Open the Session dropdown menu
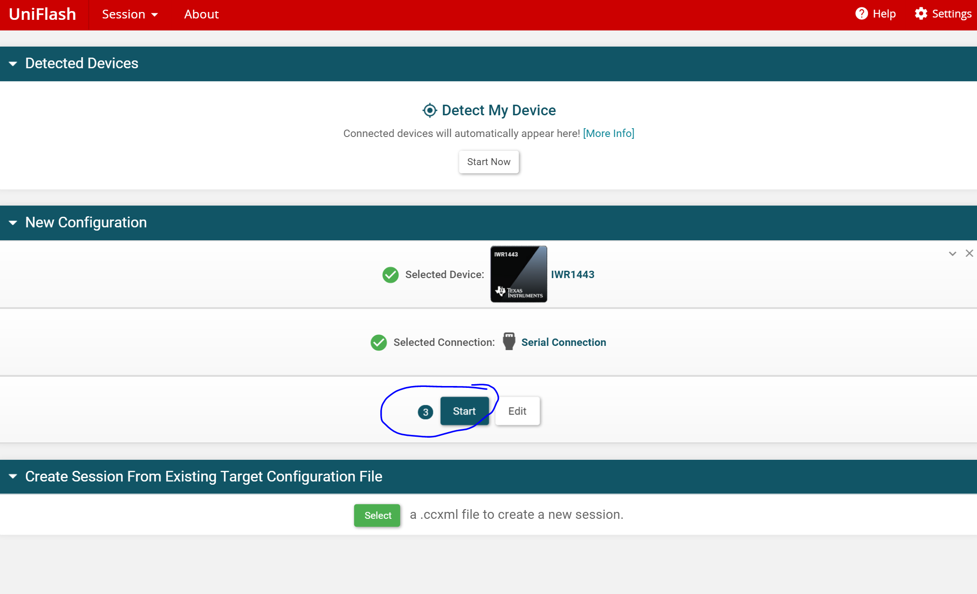The height and width of the screenshot is (594, 977). (x=130, y=14)
